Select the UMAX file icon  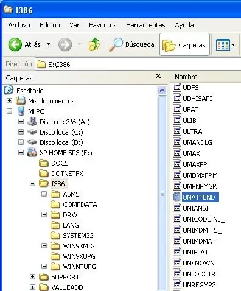pos(177,153)
